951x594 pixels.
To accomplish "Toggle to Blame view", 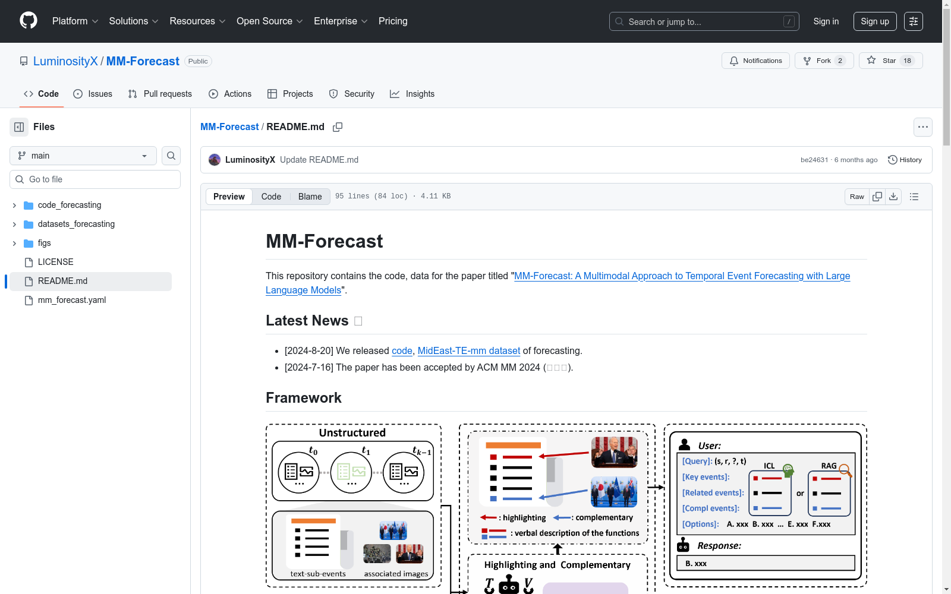I will tap(310, 197).
